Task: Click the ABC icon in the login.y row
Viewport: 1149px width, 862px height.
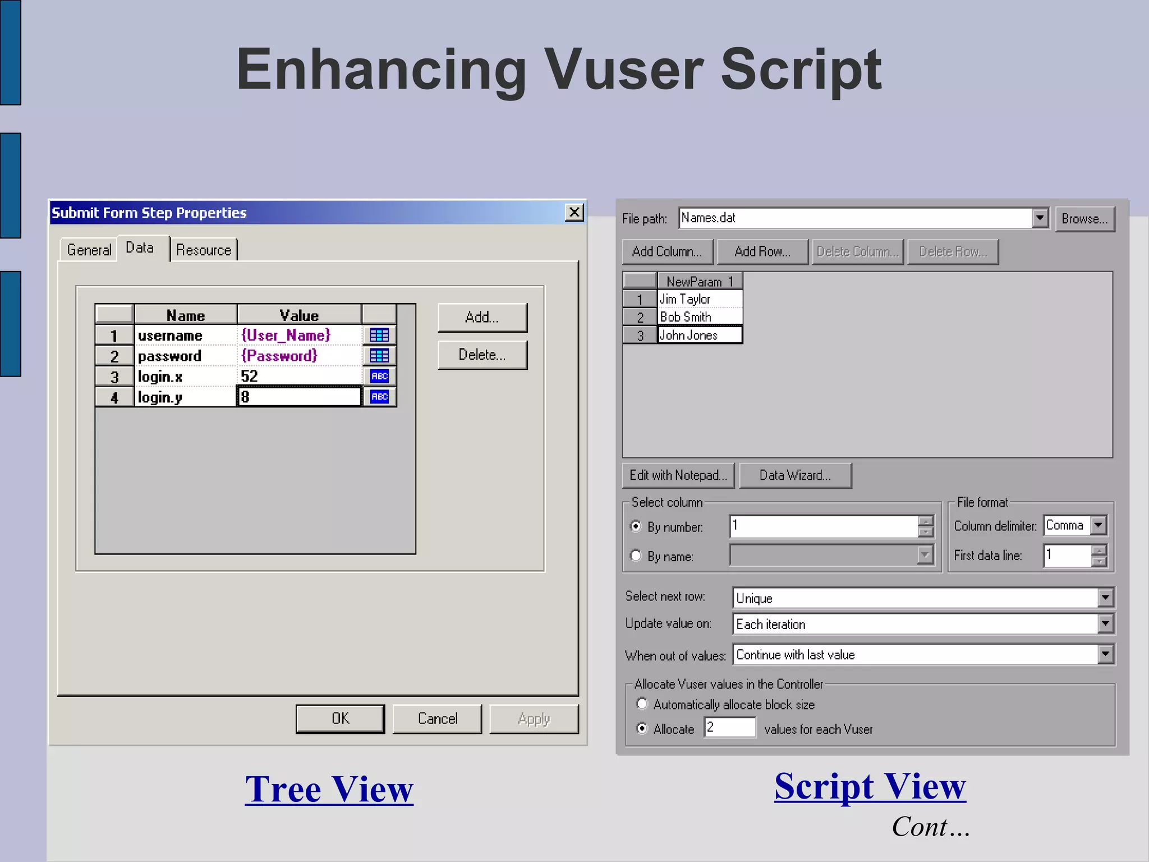Action: (x=379, y=397)
